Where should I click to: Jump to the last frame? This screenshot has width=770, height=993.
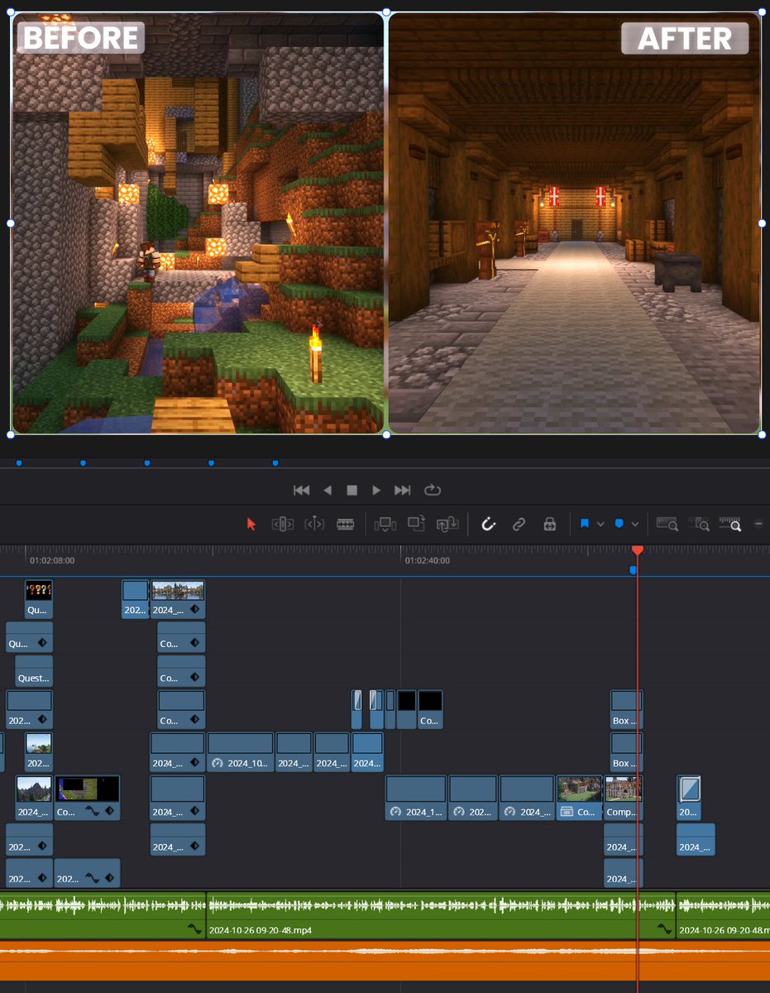402,491
